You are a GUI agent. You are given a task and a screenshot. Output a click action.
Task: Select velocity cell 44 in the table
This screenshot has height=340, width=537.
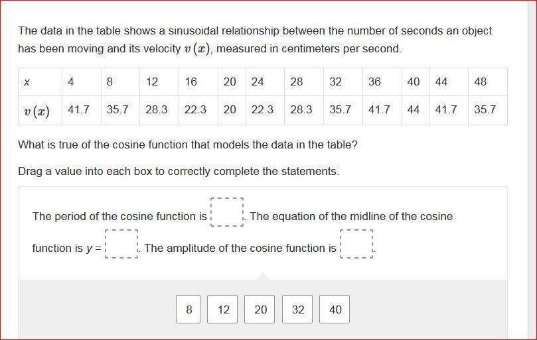[x=416, y=110]
